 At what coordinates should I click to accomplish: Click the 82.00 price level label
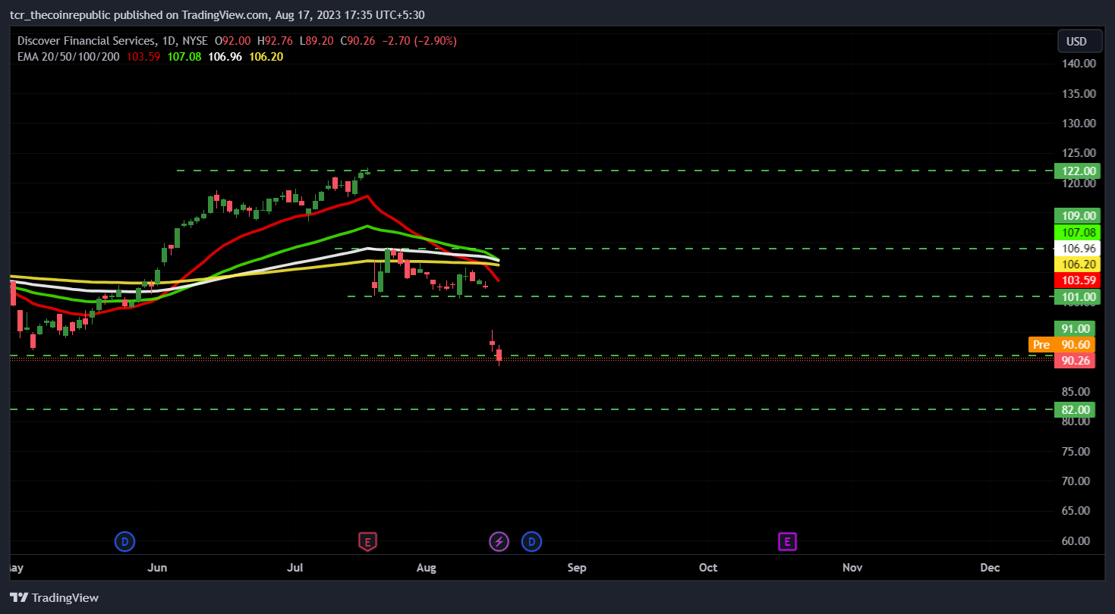pos(1076,409)
